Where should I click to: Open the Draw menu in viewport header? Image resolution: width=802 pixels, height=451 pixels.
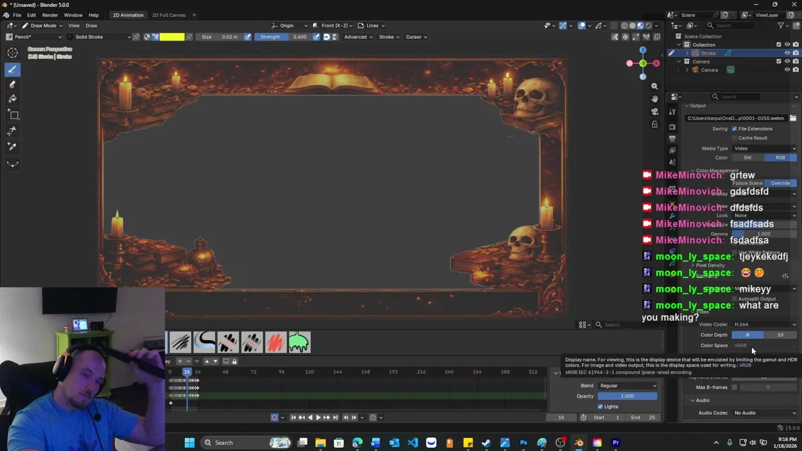point(91,26)
